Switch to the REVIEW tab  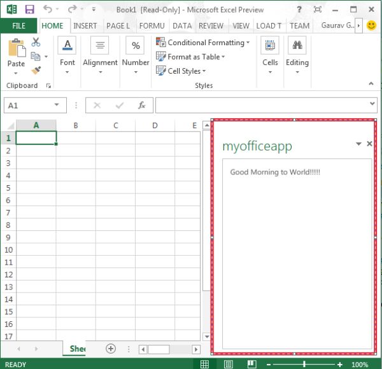[x=211, y=26]
